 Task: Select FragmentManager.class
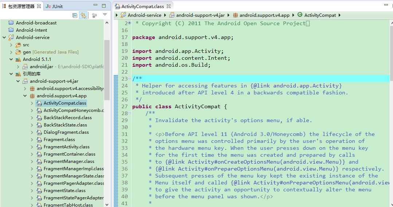(x=69, y=161)
